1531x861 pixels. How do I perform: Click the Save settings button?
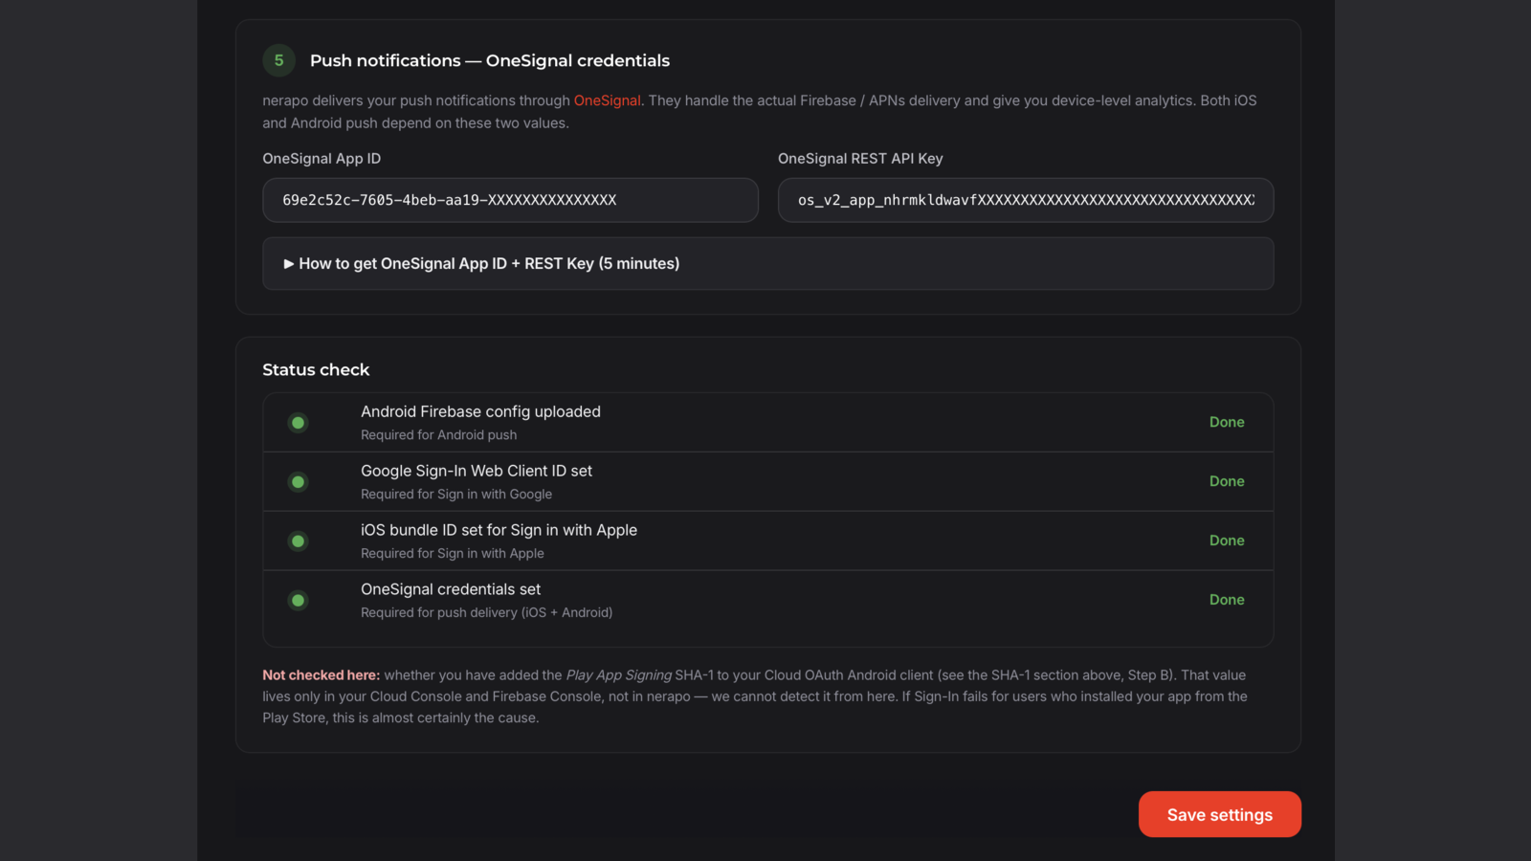point(1220,814)
